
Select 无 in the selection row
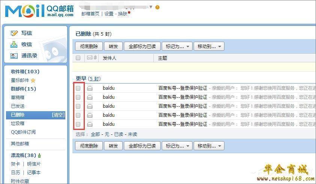click(x=107, y=134)
